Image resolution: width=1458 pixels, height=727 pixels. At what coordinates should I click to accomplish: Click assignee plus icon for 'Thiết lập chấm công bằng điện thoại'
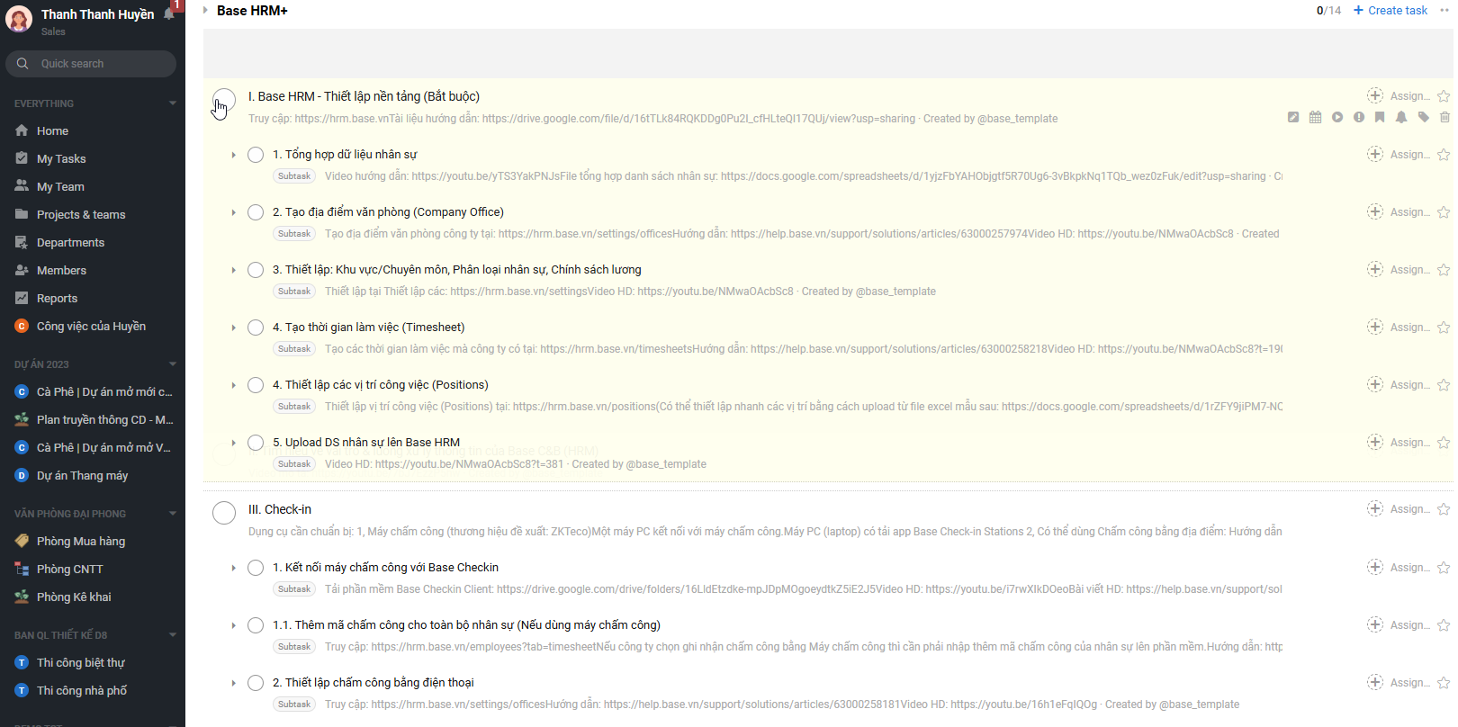click(1375, 682)
